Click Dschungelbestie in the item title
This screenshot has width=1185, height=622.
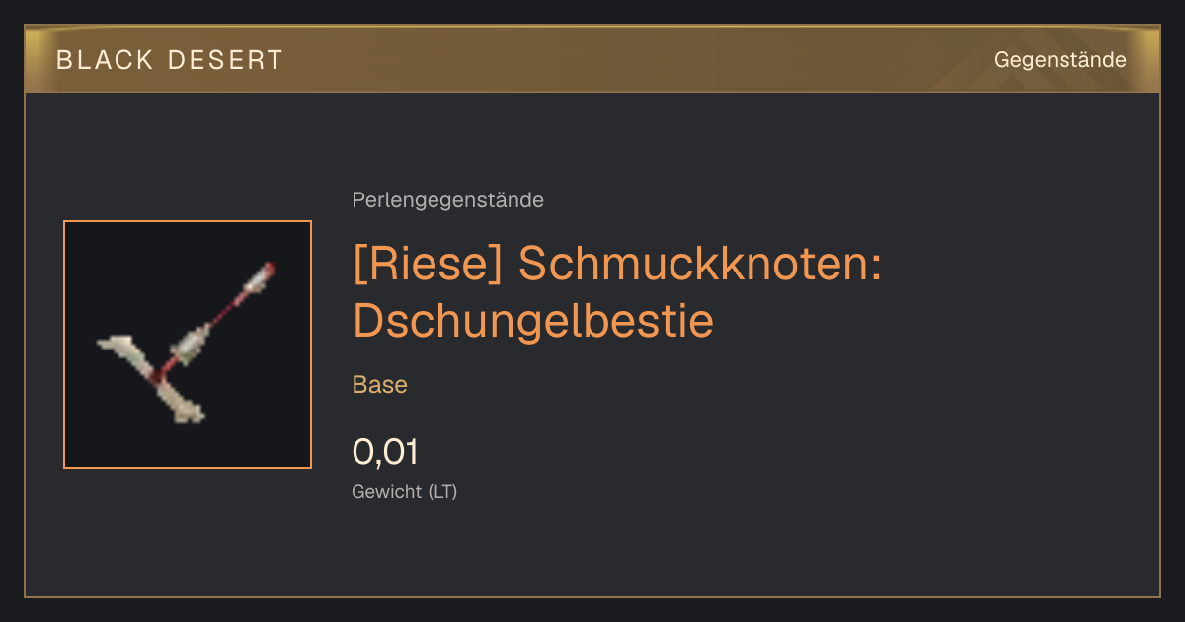[x=532, y=320]
